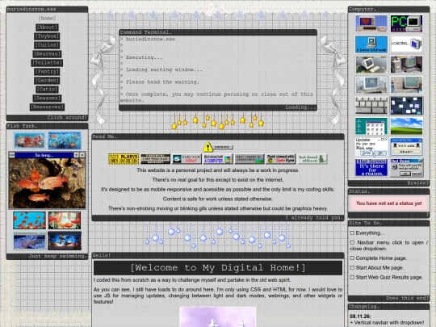The width and height of the screenshot is (436, 327).
Task: Click the dark room CRT computers stamp
Action: [x=406, y=65]
